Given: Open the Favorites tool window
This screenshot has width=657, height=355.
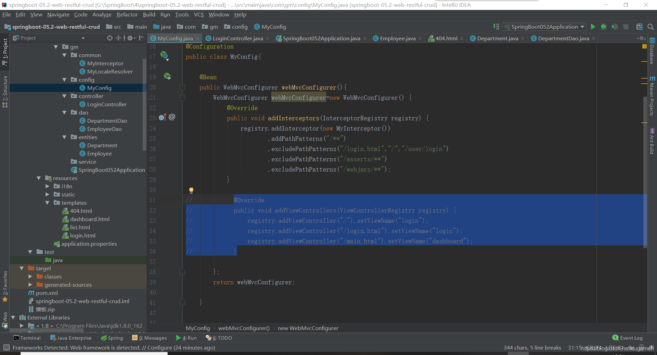Looking at the screenshot, I should 5,286.
